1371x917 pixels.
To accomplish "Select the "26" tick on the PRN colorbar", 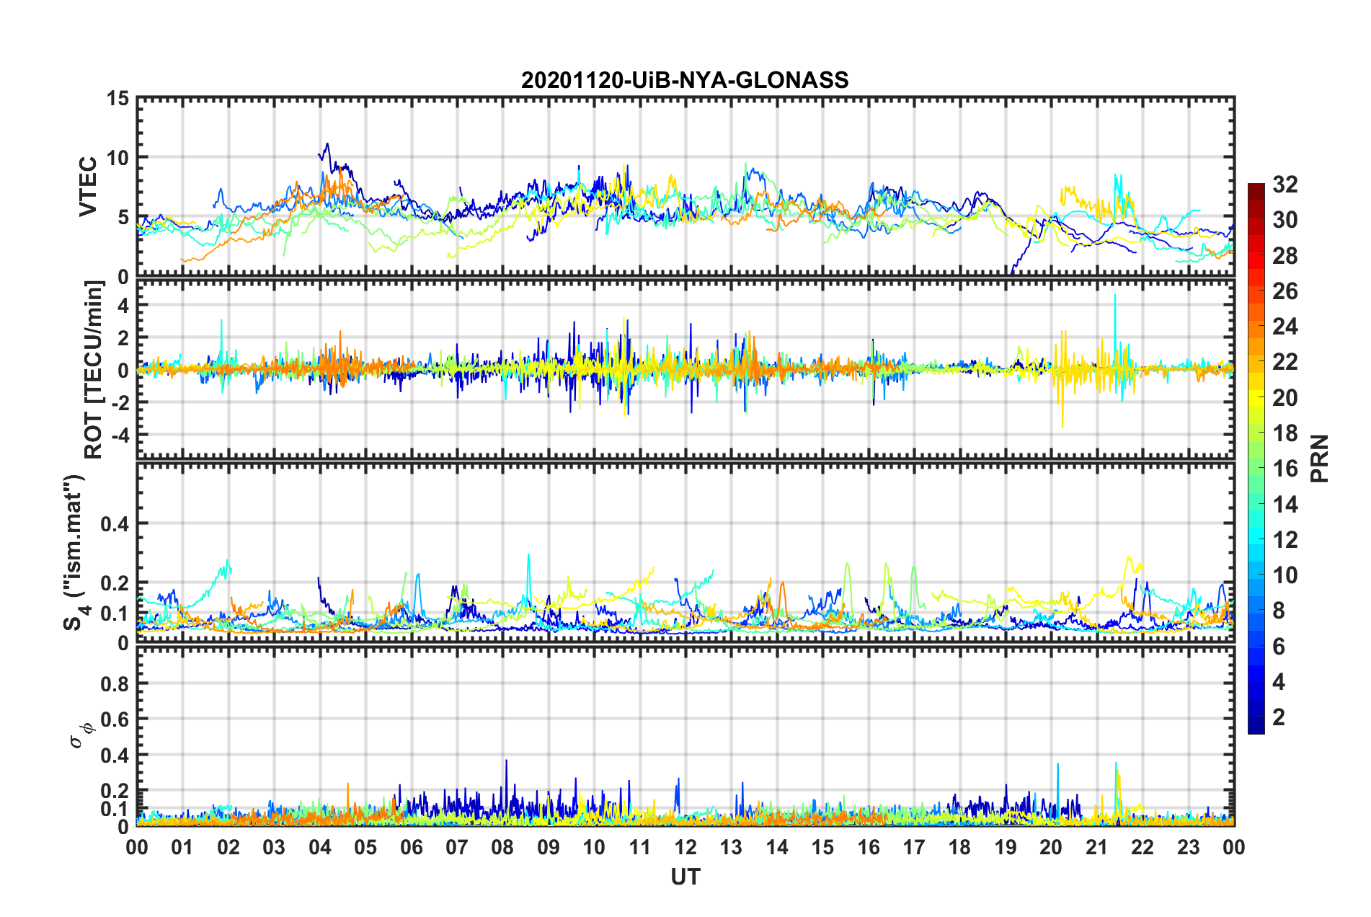I will [1285, 291].
